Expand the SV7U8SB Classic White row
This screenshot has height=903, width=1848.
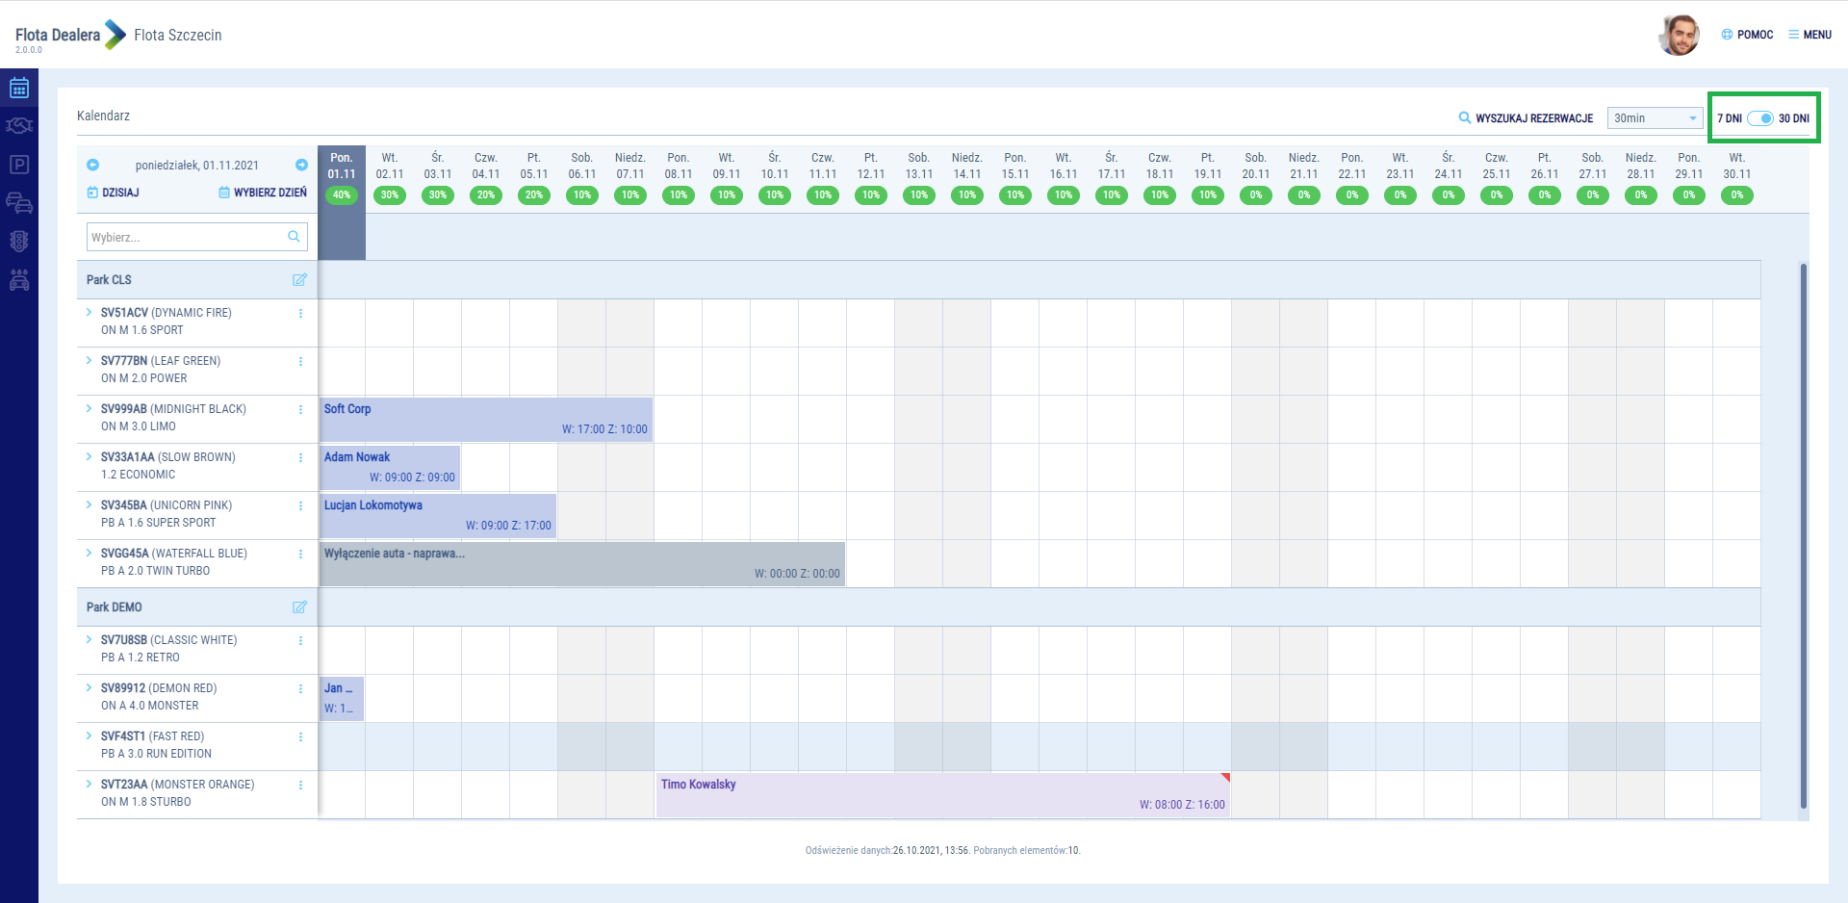pos(90,639)
